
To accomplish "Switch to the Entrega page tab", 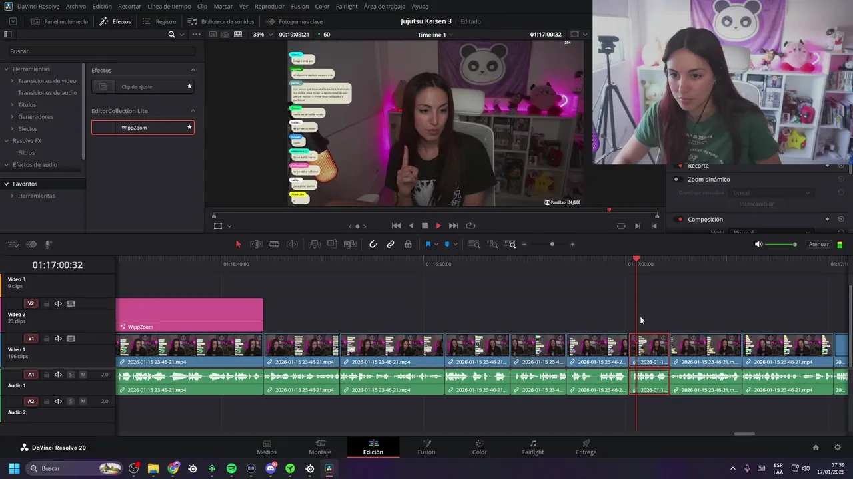I will [586, 447].
